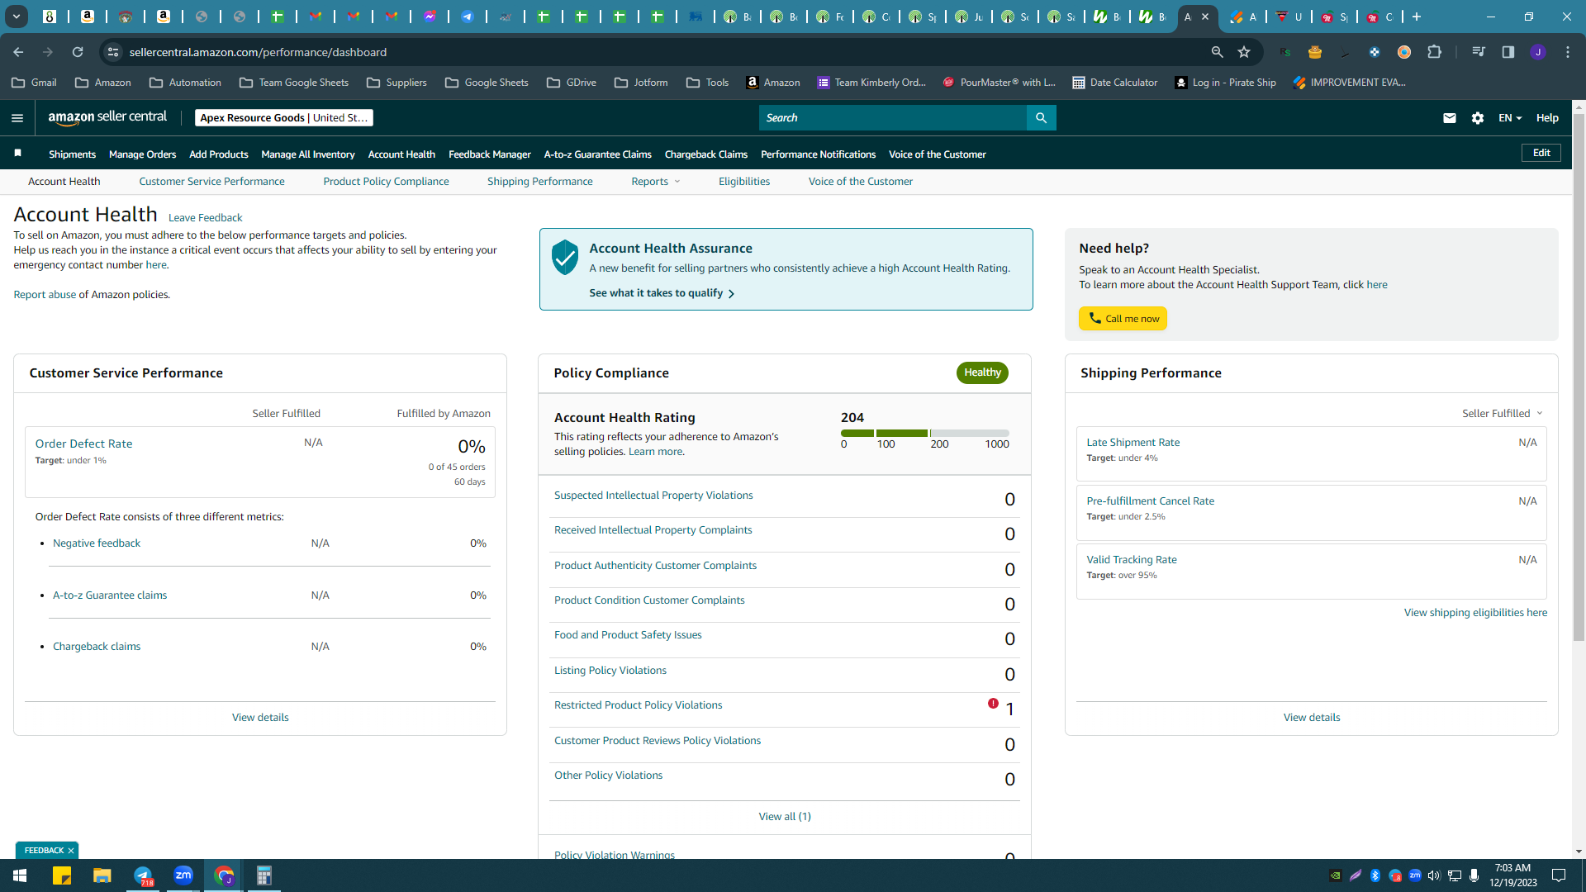Screen dimensions: 1586x892
Task: Open Manage Orders in the top menu
Action: [142, 154]
